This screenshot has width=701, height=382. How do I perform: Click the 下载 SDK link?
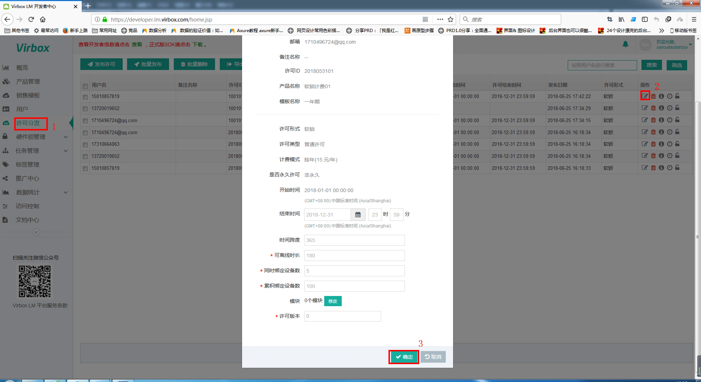click(198, 44)
